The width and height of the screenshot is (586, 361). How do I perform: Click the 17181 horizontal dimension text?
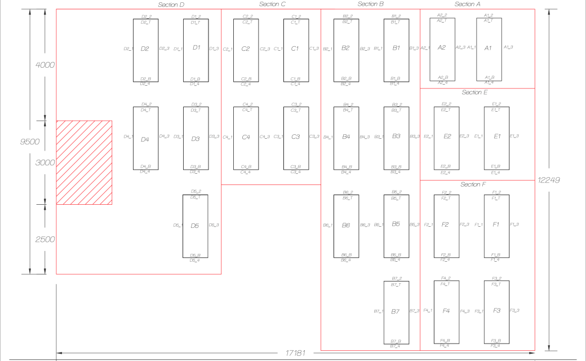pyautogui.click(x=294, y=353)
